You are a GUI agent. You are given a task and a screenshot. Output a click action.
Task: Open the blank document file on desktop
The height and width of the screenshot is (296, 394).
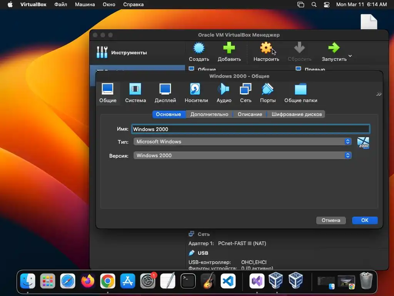pyautogui.click(x=369, y=22)
